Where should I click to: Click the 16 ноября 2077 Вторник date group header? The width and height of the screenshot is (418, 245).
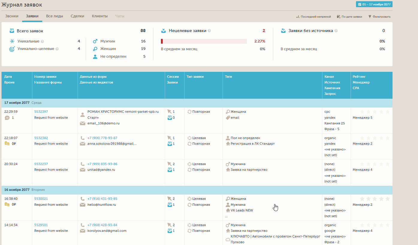(x=197, y=190)
